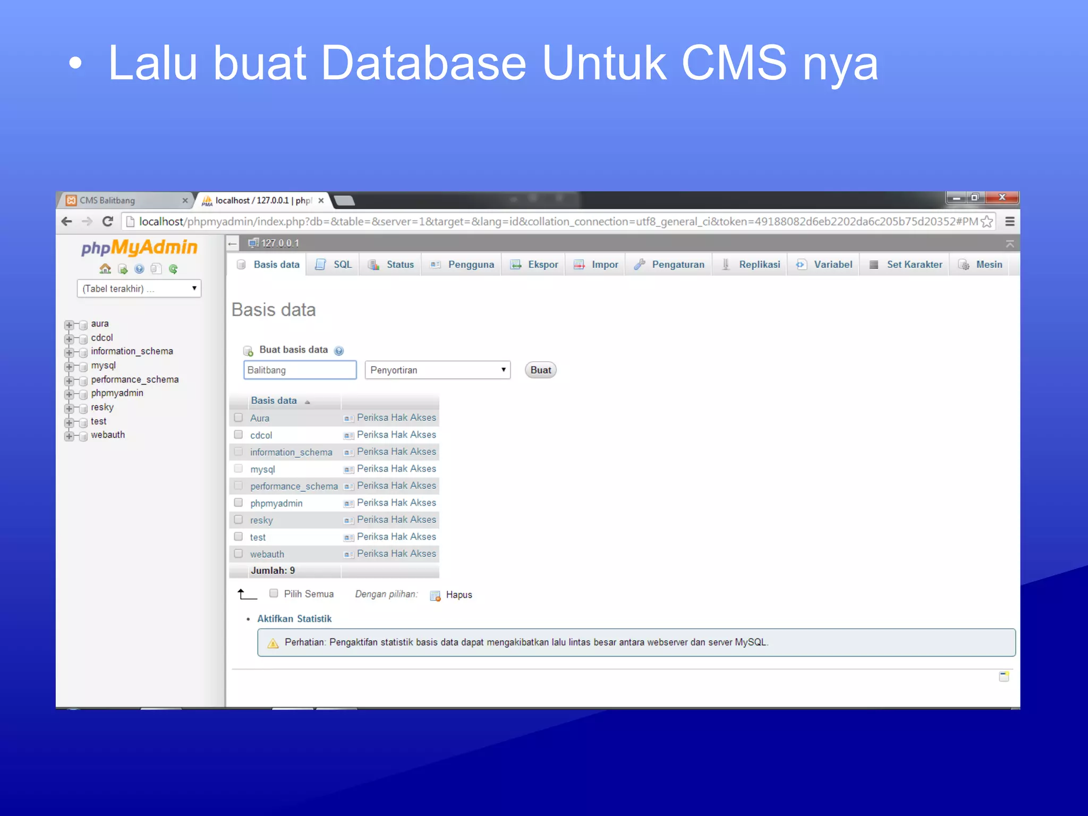Viewport: 1088px width, 816px height.
Task: Open the Pengaturan tab
Action: 669,265
